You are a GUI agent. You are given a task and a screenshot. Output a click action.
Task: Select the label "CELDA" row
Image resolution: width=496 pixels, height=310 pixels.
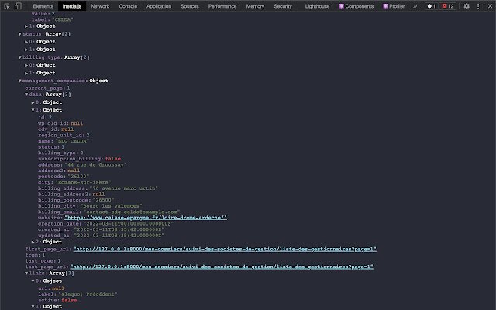[x=53, y=19]
